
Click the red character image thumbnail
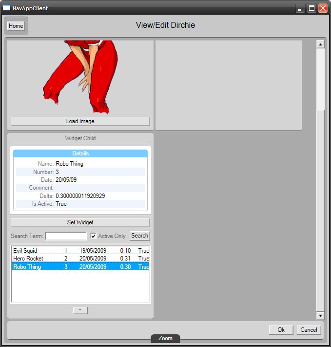click(80, 73)
